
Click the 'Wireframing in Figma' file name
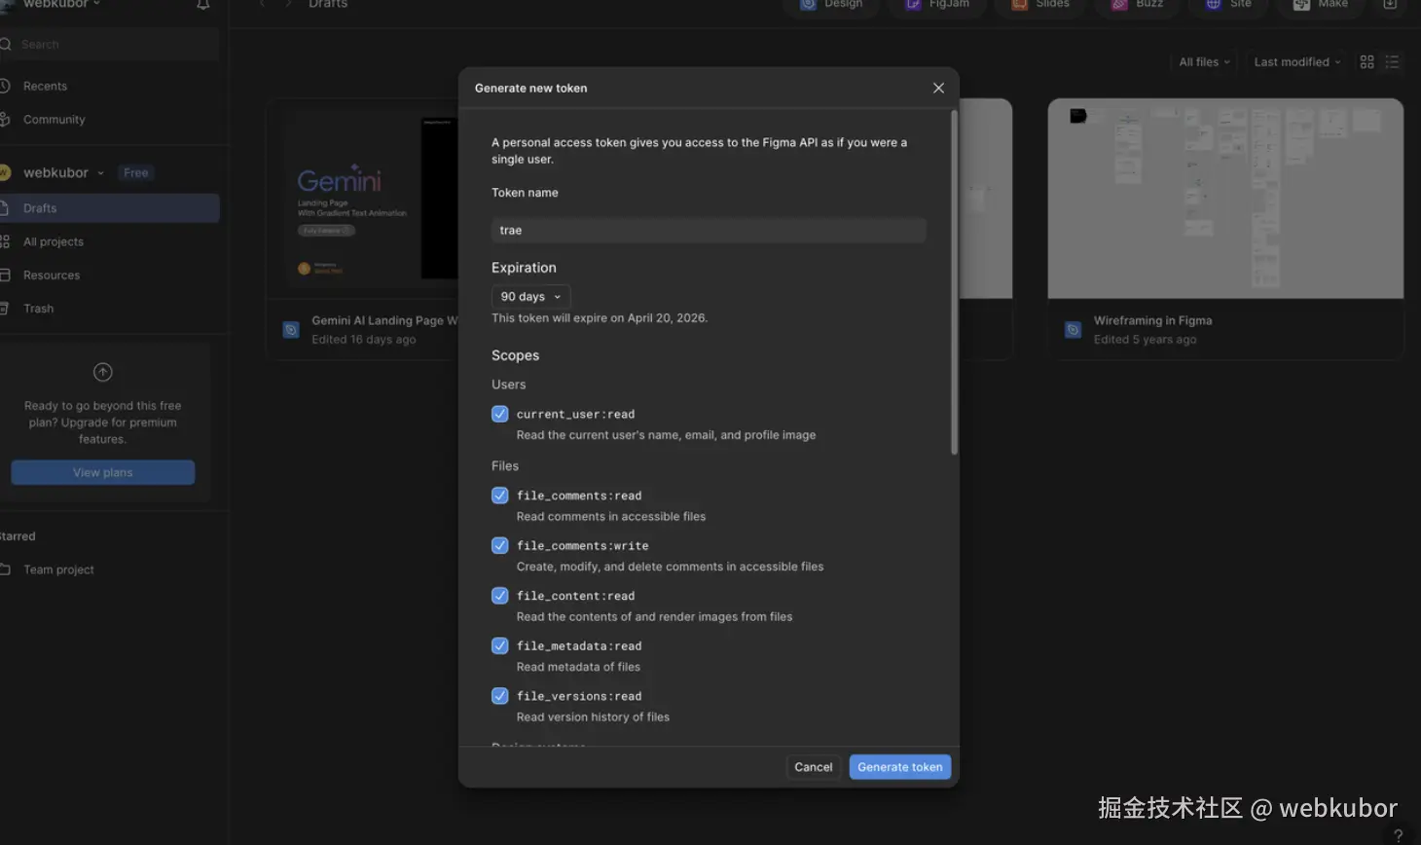tap(1152, 320)
